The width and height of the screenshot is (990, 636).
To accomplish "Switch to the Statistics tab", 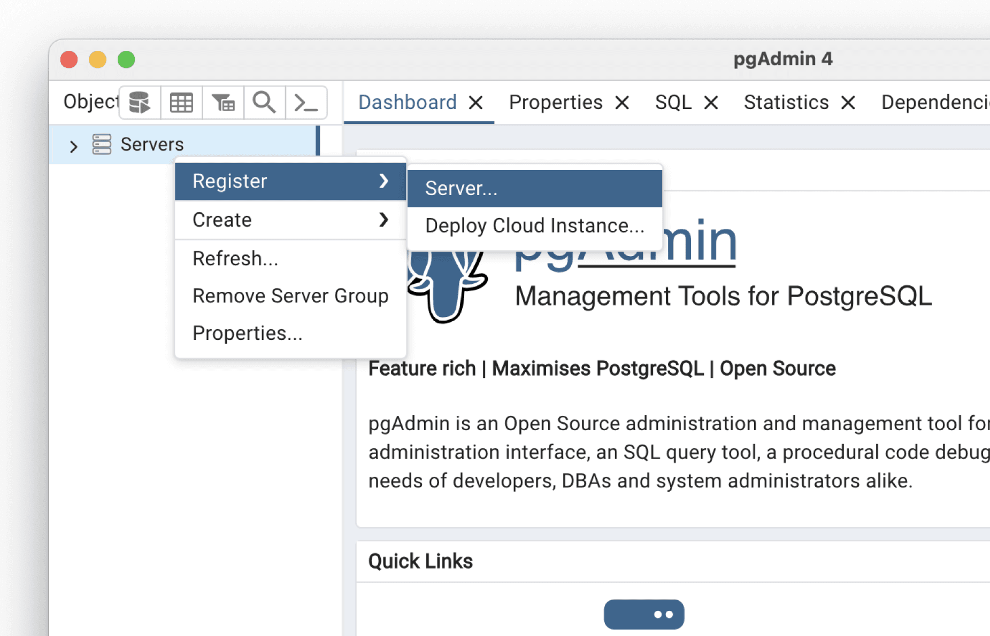I will [x=785, y=102].
